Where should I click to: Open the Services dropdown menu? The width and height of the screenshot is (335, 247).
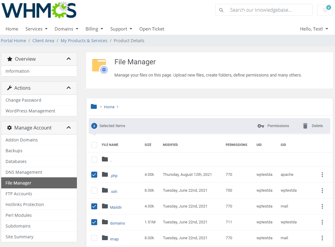pyautogui.click(x=36, y=29)
